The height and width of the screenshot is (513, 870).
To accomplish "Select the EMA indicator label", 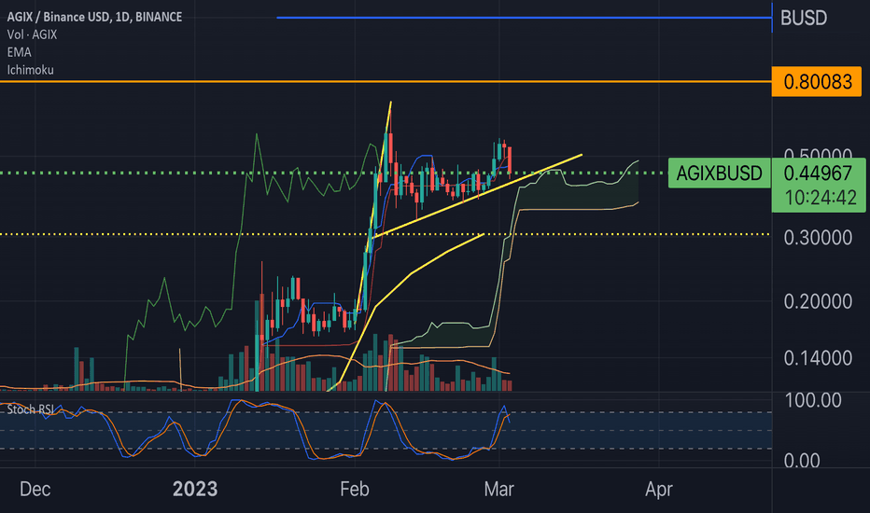I will [19, 52].
